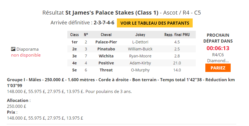Select horse name Threat
Image resolution: width=249 pixels, height=126 pixels.
pos(106,70)
